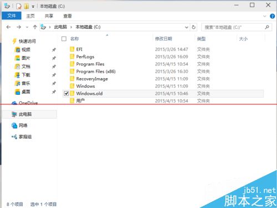Sort by the 修改日期 column header
This screenshot has width=277, height=208.
163,39
